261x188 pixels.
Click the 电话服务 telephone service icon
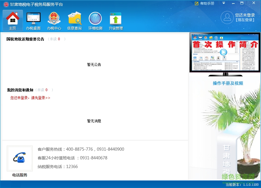[19, 158]
